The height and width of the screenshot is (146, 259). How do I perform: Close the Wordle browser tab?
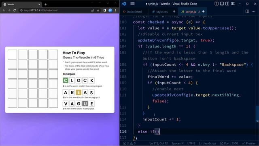pos(39,4)
